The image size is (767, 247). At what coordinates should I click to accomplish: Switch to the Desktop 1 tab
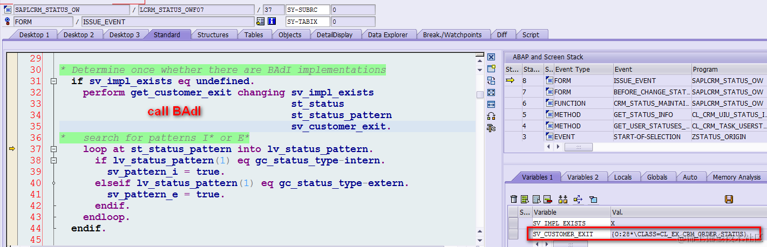tap(34, 35)
